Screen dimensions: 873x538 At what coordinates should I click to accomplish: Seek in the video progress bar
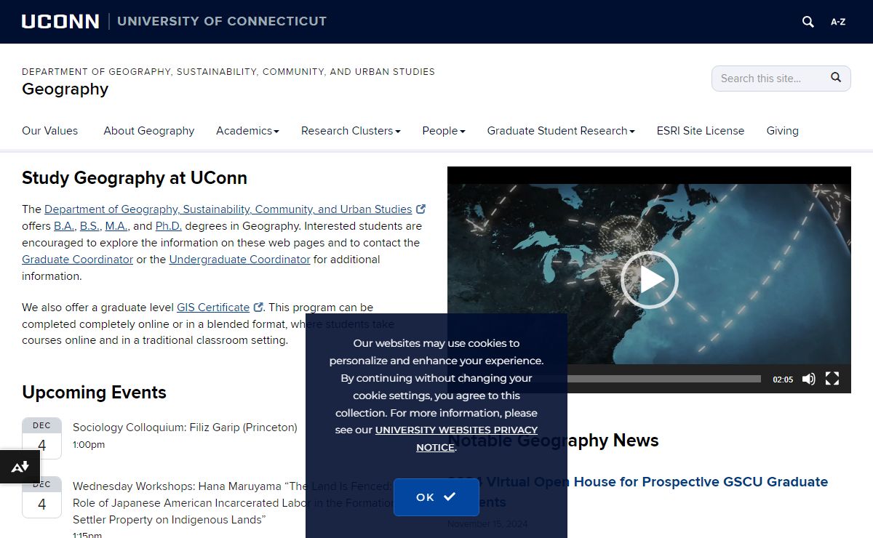click(663, 379)
